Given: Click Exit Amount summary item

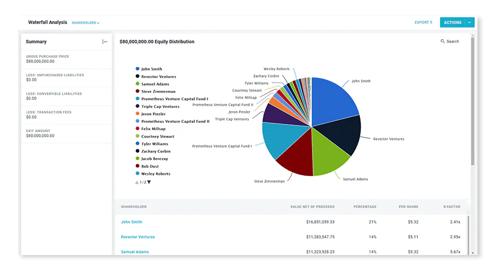Looking at the screenshot, I should [67, 133].
